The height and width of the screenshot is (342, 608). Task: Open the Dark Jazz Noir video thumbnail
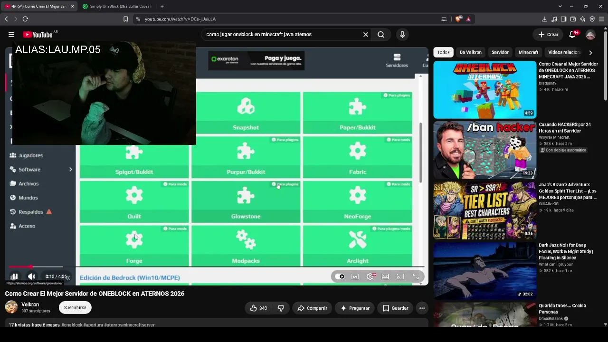[484, 270]
